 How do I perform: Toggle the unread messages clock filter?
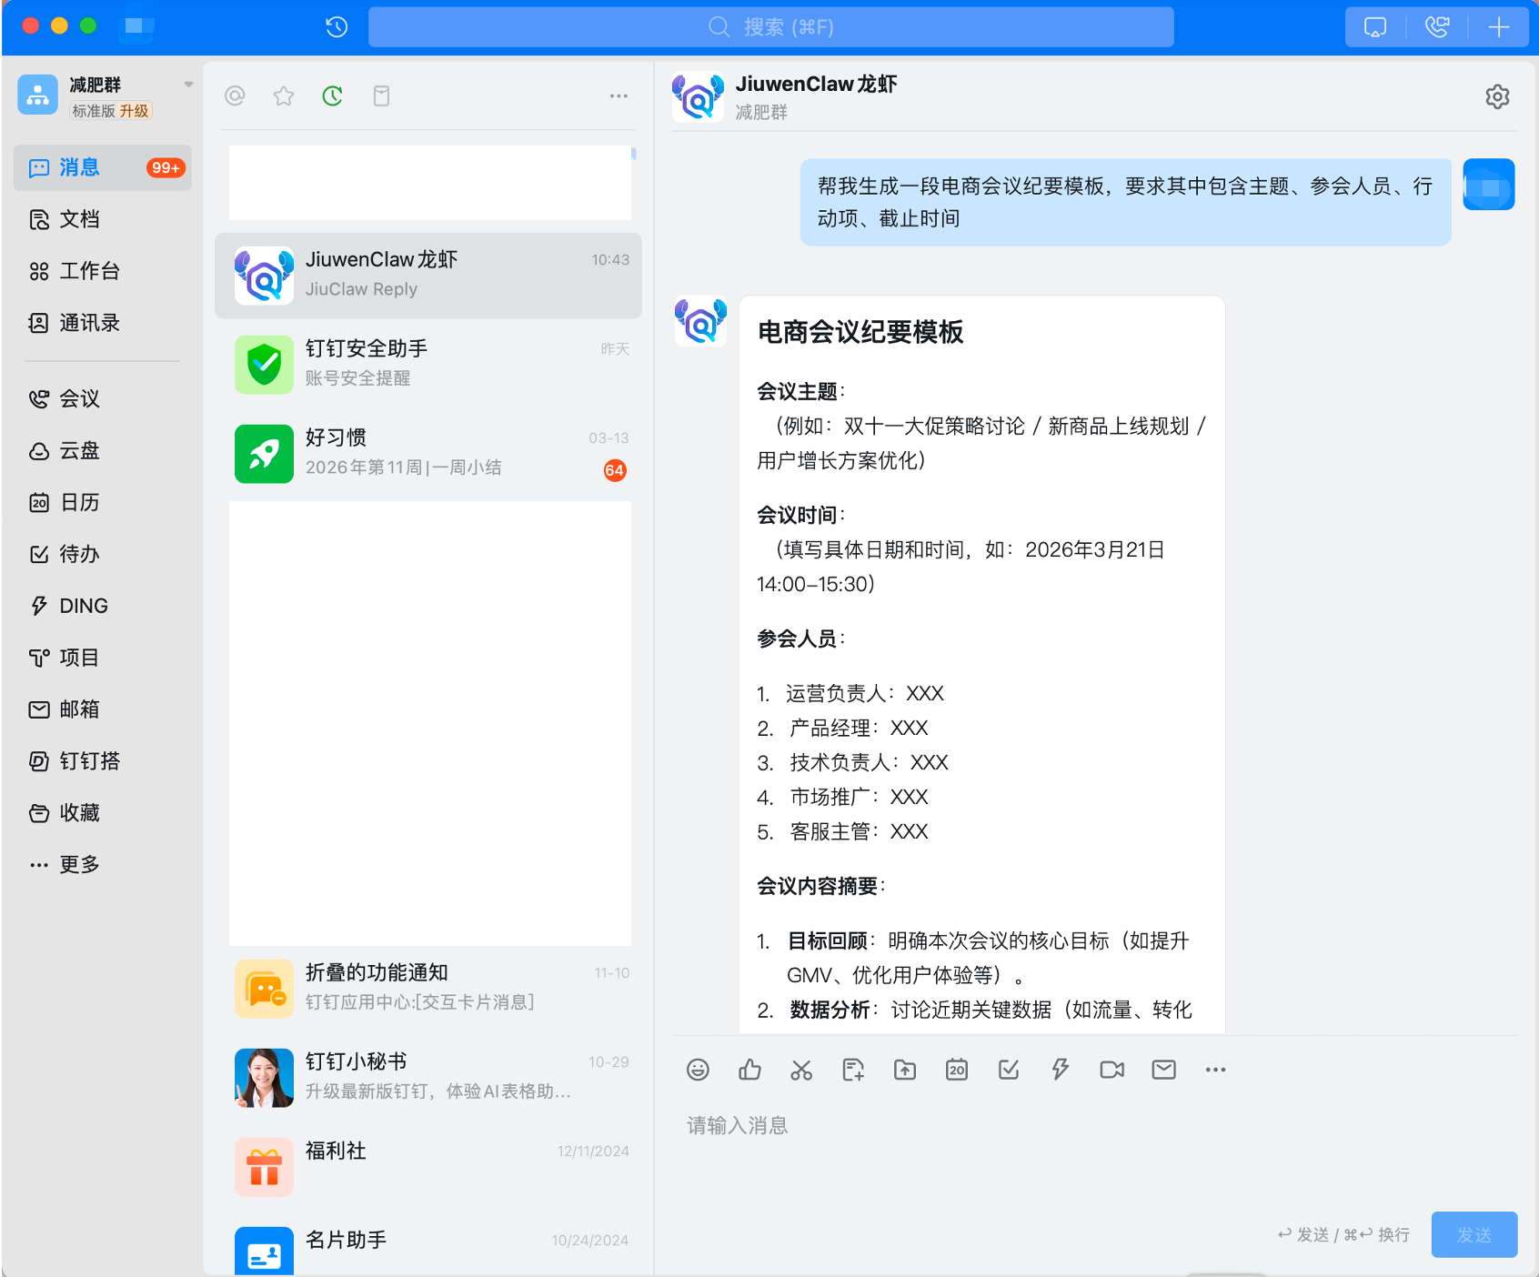[332, 95]
